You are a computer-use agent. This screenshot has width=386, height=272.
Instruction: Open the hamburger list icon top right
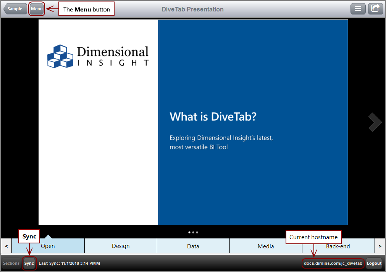(x=358, y=8)
